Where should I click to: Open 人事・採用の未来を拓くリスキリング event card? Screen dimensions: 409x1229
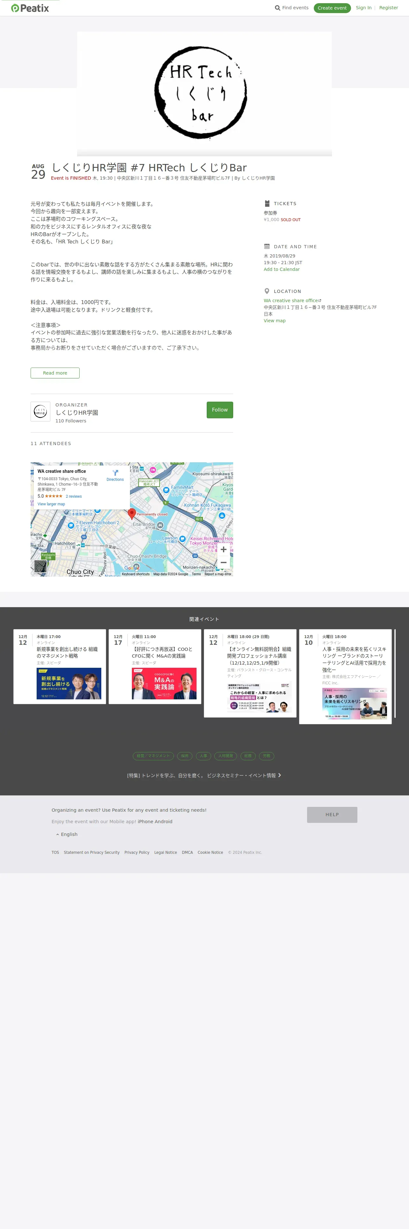[x=345, y=676]
